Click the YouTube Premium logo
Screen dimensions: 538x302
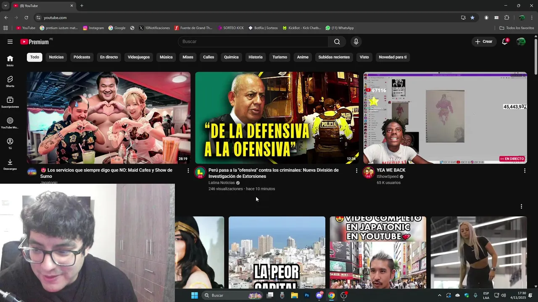34,42
